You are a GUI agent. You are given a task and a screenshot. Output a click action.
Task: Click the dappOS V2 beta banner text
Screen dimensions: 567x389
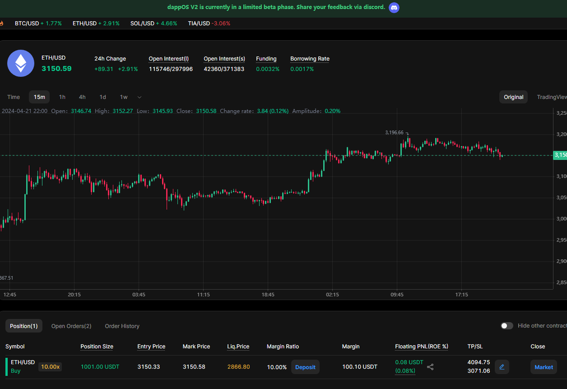point(276,7)
